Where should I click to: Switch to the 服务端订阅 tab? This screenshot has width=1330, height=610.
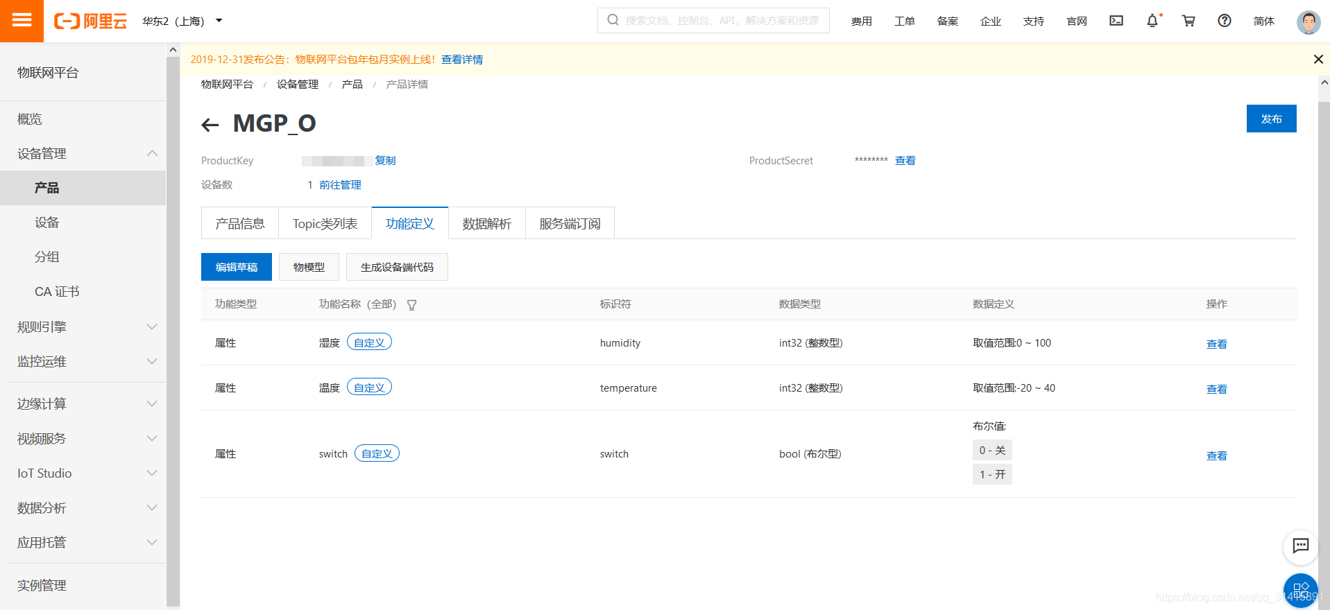point(570,223)
